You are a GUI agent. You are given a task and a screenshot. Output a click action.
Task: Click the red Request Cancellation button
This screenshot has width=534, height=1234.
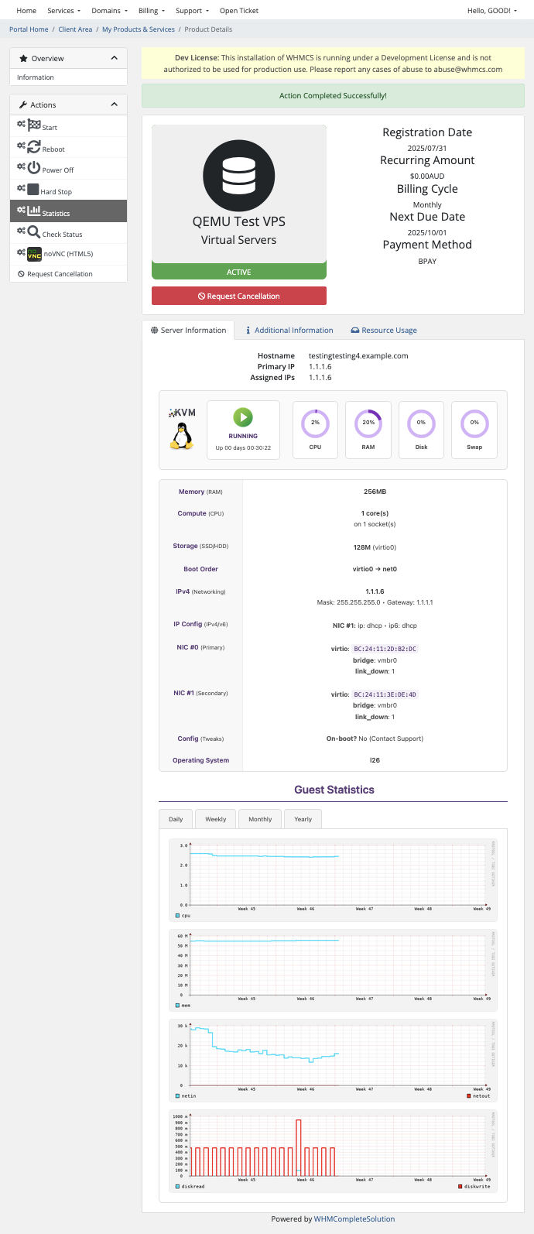pos(239,297)
